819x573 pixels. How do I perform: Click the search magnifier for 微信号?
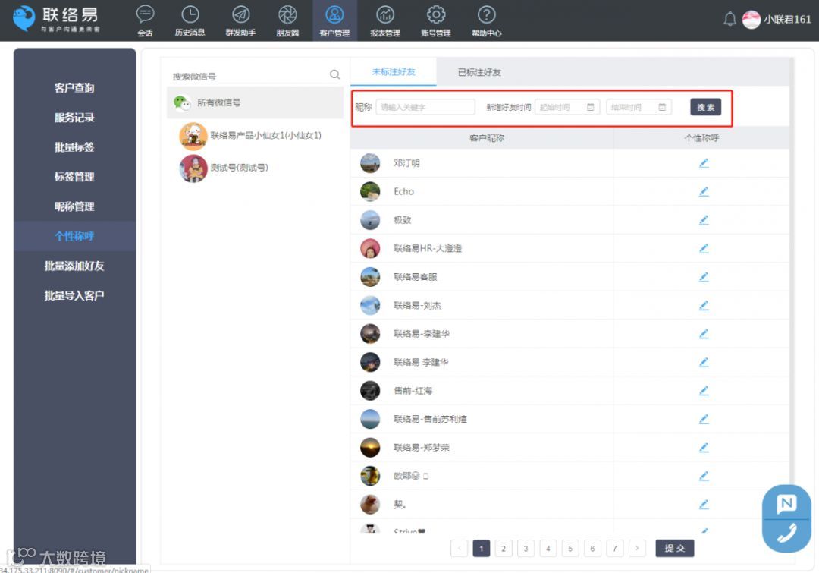335,75
